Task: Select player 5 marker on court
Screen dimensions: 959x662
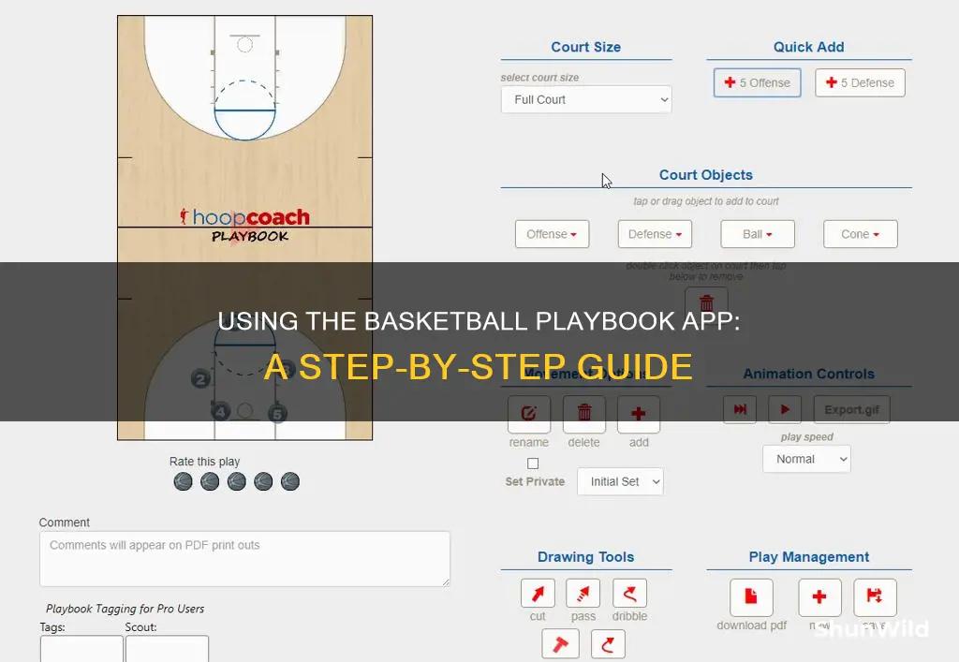Action: coord(277,414)
